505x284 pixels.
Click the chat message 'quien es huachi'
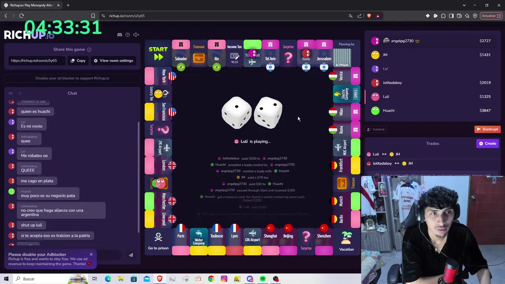coord(36,112)
